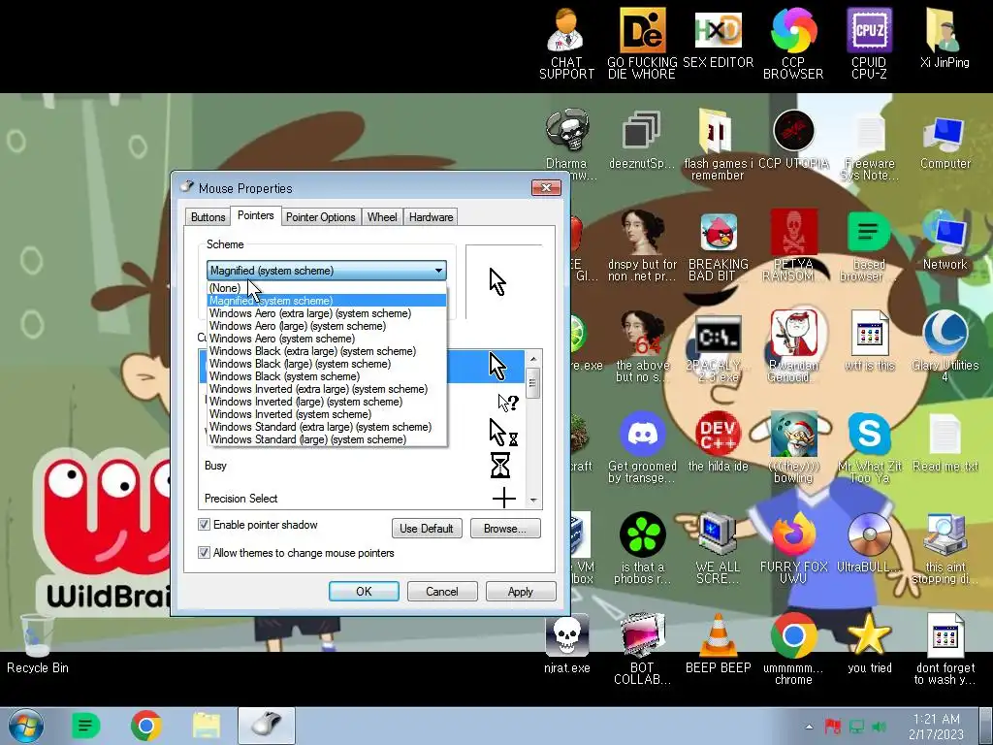
Task: Switch to the Hardware tab
Action: [431, 216]
